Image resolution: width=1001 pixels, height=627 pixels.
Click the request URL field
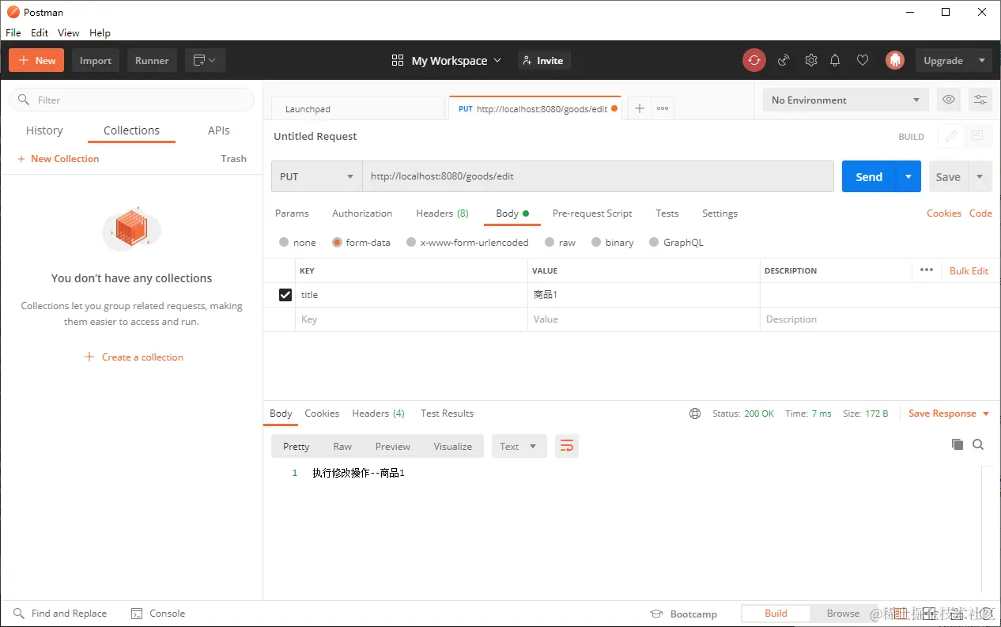598,176
